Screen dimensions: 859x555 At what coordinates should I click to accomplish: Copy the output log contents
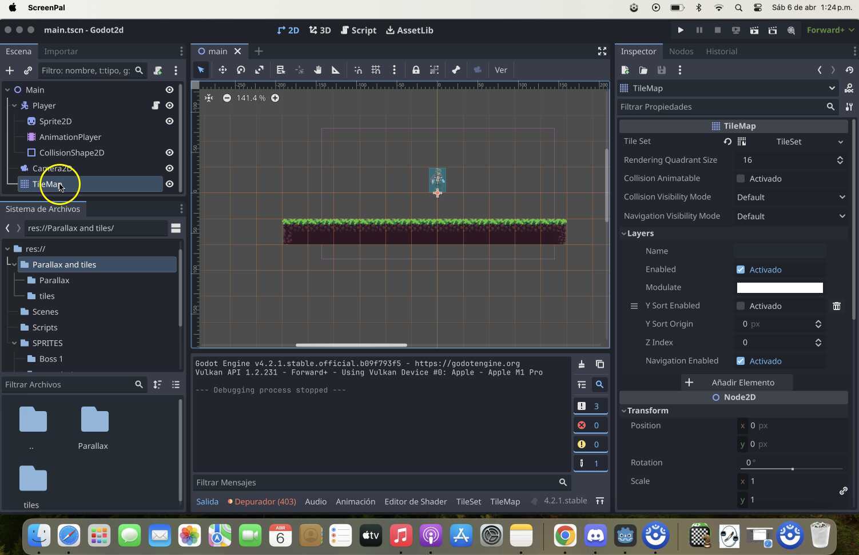[600, 364]
